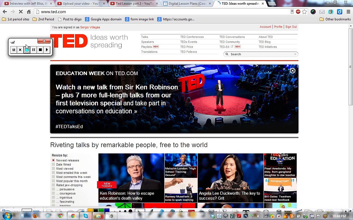This screenshot has width=353, height=220.
Task: Click the Sign Out link
Action: (x=291, y=27)
